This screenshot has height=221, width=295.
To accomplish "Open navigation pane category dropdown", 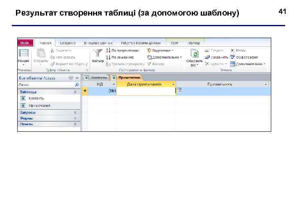I will tap(71, 78).
